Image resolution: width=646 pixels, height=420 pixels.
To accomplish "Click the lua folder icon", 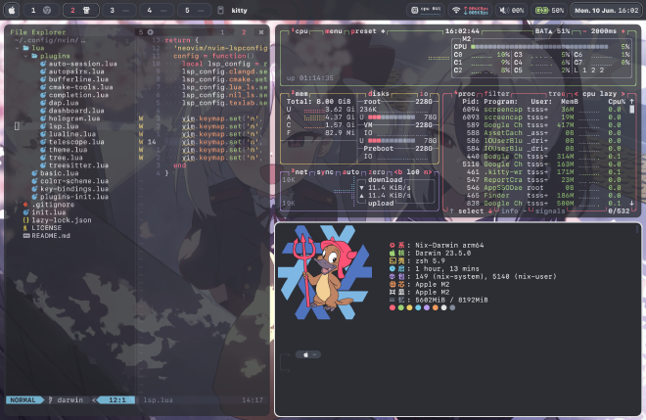I will click(x=26, y=48).
